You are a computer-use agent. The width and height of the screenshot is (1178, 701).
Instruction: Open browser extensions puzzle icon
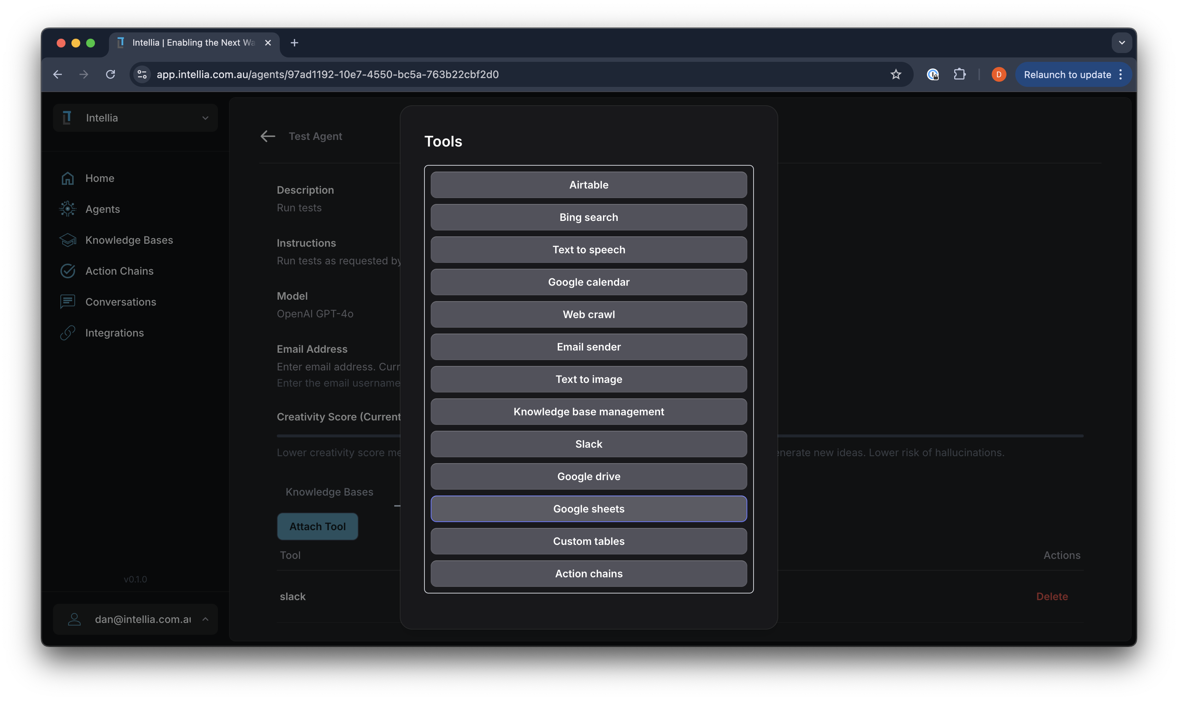(x=959, y=74)
